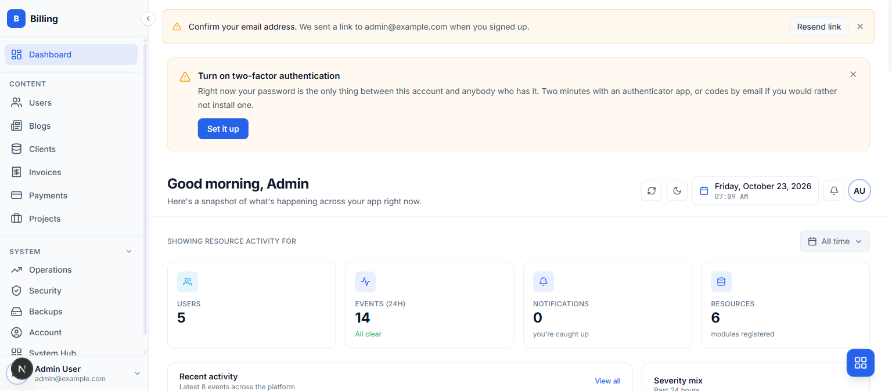The width and height of the screenshot is (892, 391).
Task: Click the Blogs newspaper icon
Action: (17, 126)
